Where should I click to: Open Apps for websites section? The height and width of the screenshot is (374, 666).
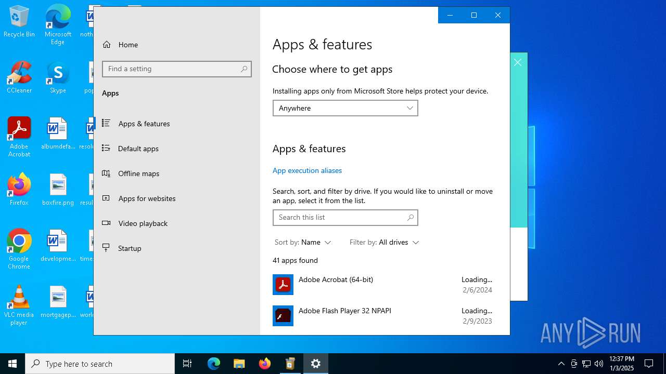[176, 198]
